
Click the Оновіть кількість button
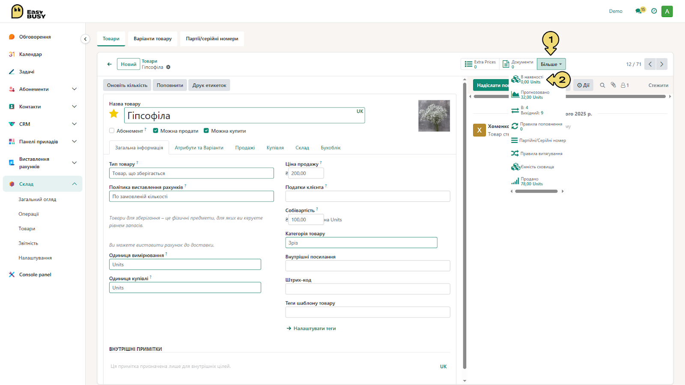(x=127, y=85)
